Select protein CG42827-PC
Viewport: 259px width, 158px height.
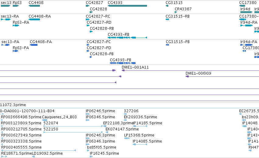[x=99, y=42]
